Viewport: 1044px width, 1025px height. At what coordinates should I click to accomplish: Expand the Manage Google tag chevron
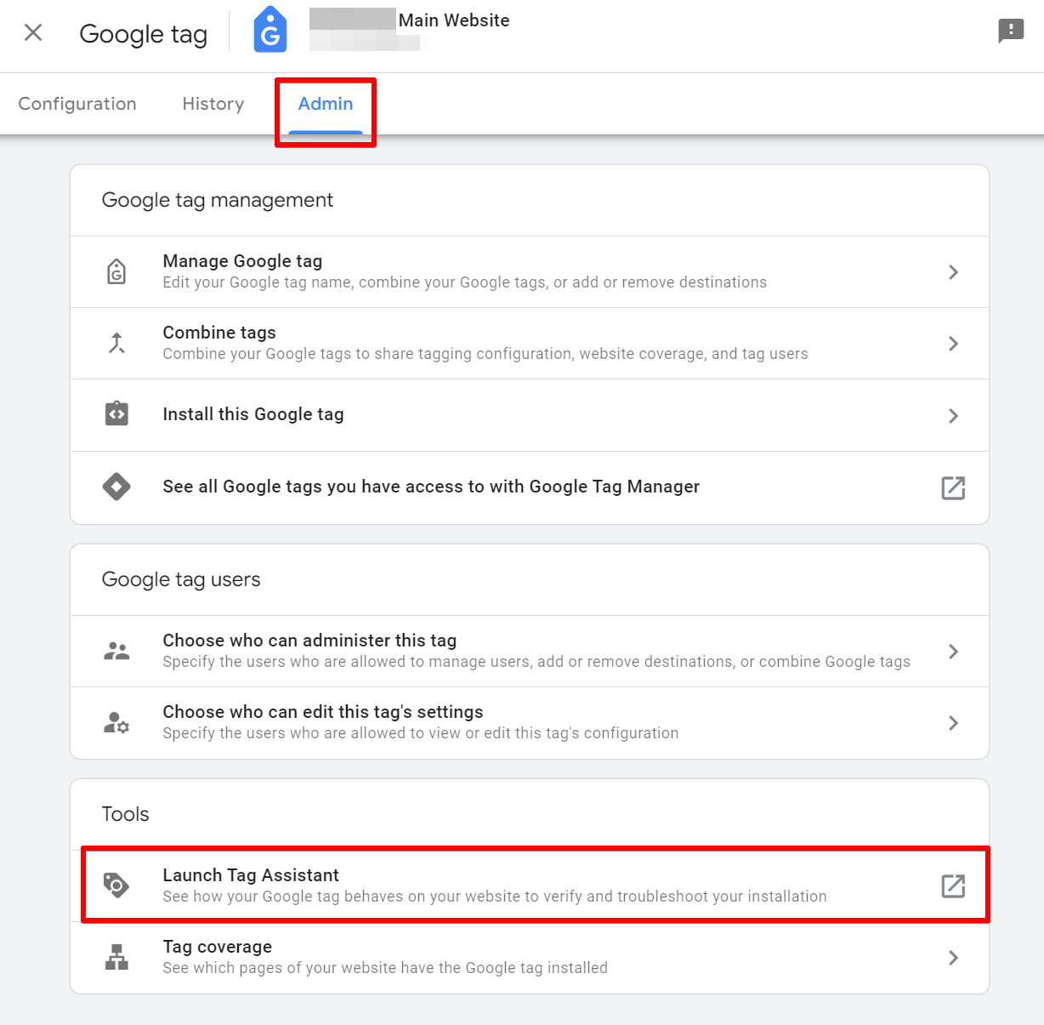click(x=953, y=271)
